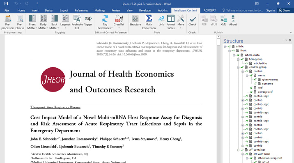The height and width of the screenshot is (163, 294).
Task: Click the Tell me search box
Action: point(243,11)
